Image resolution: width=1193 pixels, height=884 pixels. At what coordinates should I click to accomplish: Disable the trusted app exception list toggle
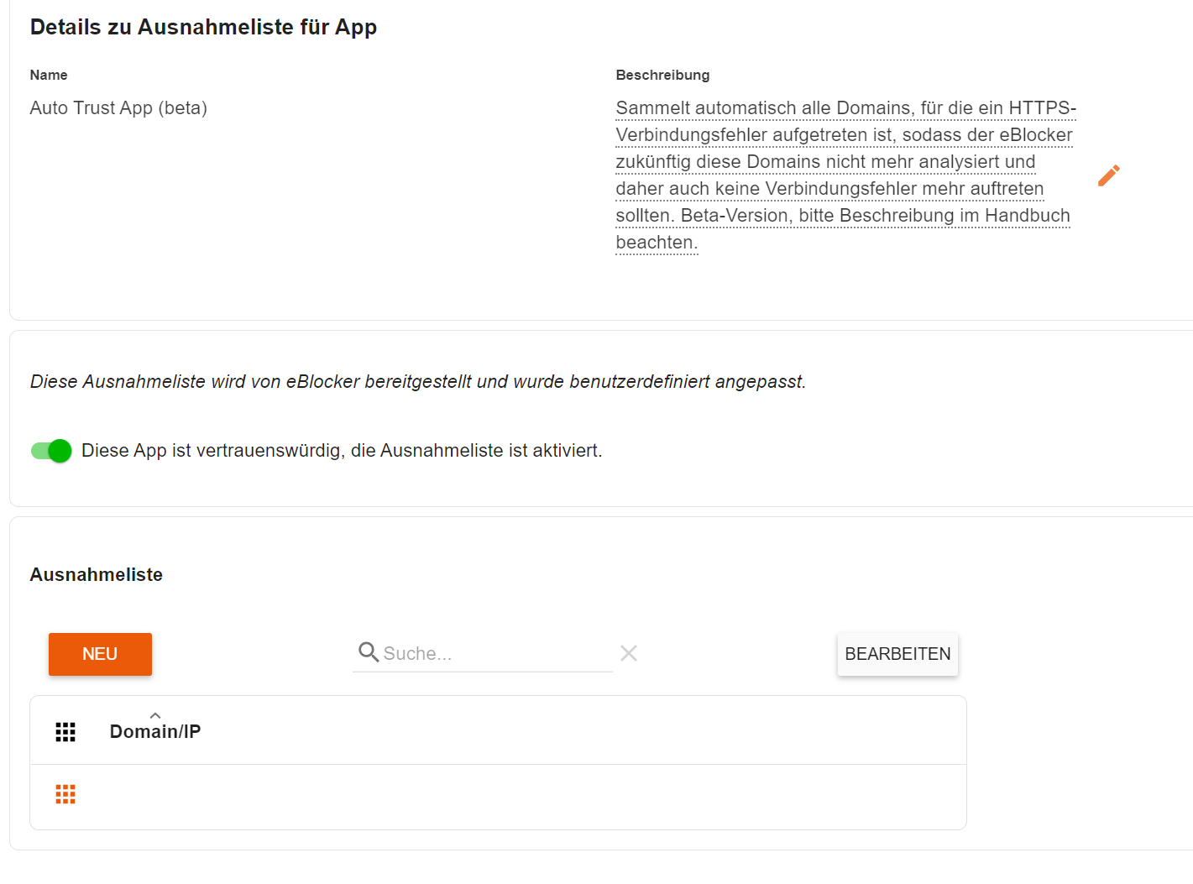[x=51, y=451]
